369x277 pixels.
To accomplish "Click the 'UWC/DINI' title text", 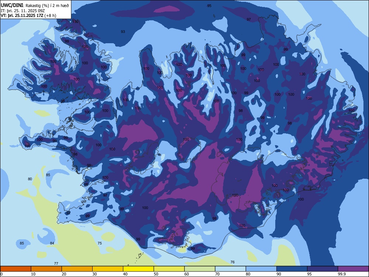I will click(x=12, y=6).
